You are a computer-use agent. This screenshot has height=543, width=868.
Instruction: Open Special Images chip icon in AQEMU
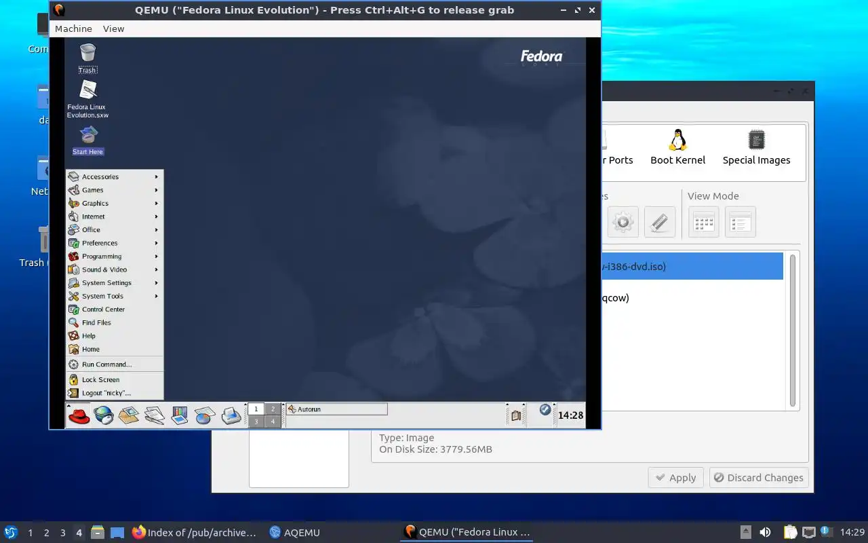click(756, 147)
